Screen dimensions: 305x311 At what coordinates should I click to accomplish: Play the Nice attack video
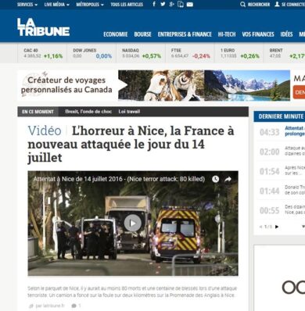pyautogui.click(x=133, y=223)
